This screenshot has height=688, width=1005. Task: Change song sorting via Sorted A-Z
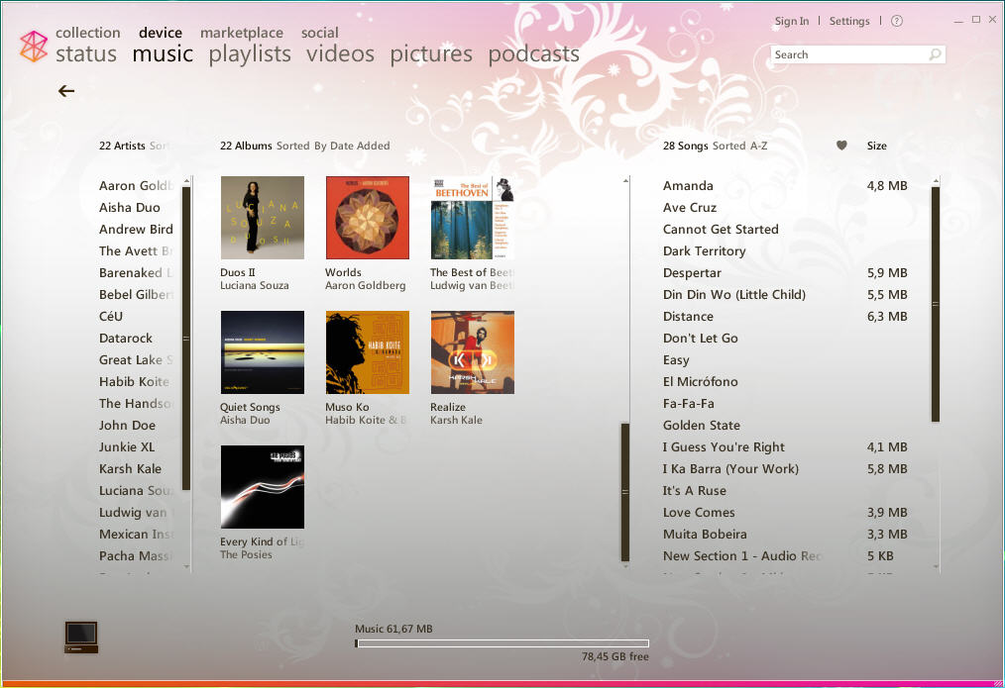[x=739, y=146]
